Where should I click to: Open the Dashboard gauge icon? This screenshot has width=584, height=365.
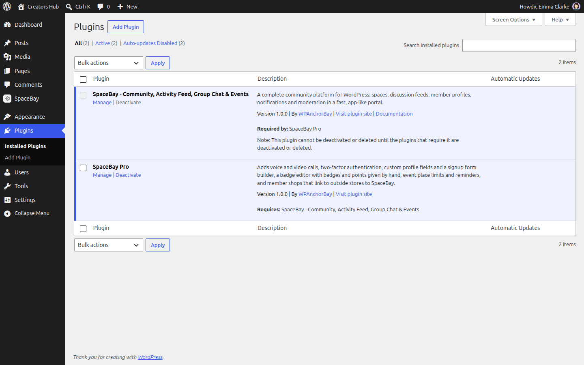click(x=7, y=25)
